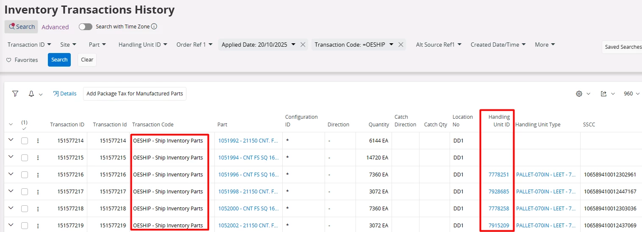Click the export icon

click(x=603, y=94)
